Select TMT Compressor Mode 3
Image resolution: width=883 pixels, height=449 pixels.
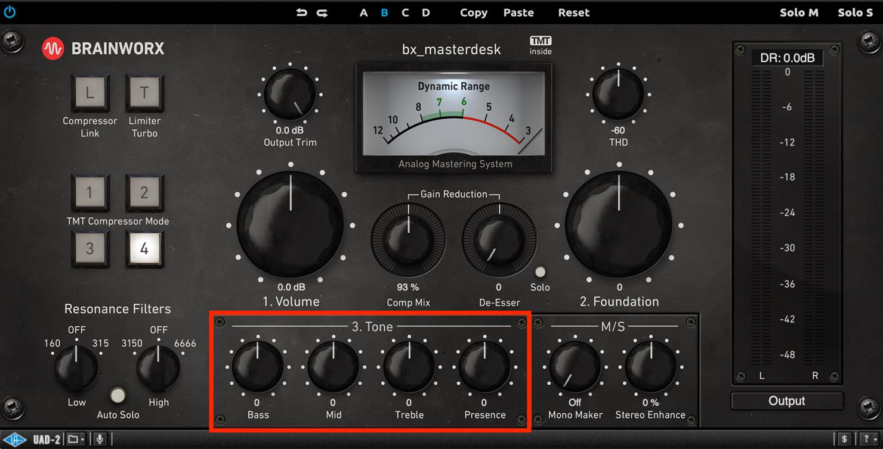[x=90, y=248]
